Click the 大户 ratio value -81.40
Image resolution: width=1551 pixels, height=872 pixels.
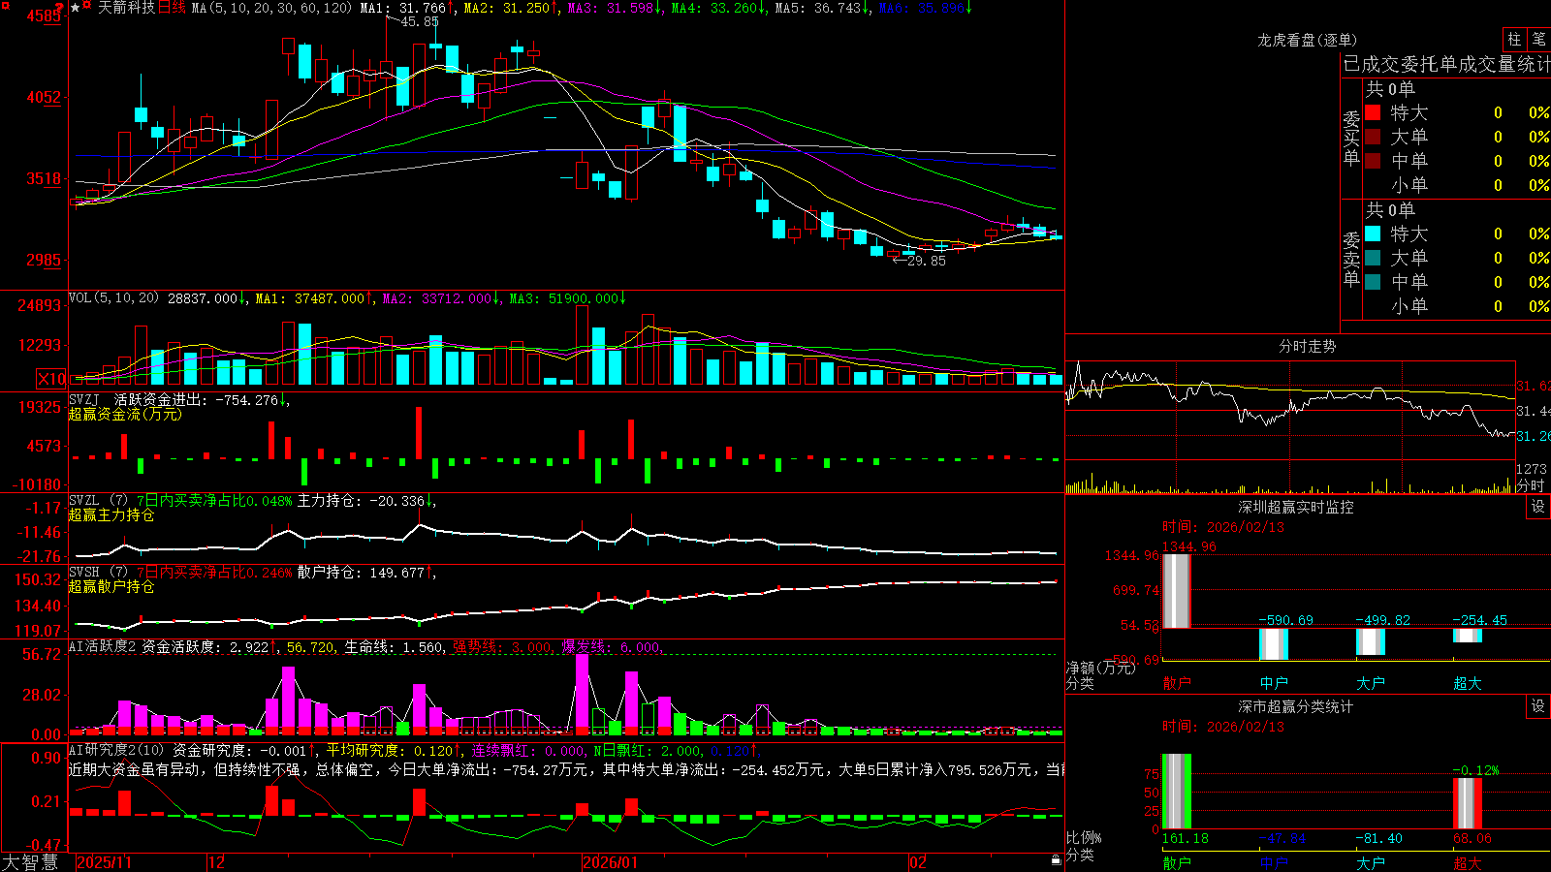pos(1378,838)
